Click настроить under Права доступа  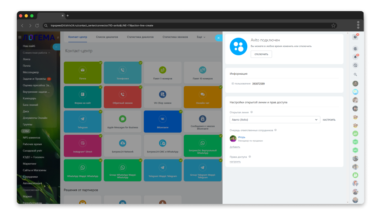(235, 162)
